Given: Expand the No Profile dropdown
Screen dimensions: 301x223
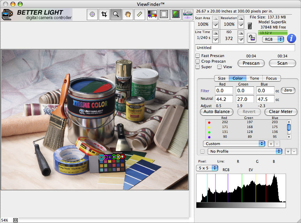Looking at the screenshot, I should (244, 151).
